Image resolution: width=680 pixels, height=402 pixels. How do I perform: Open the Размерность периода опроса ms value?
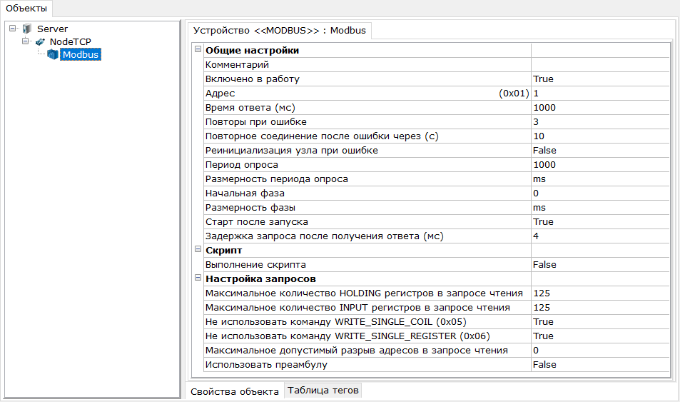click(599, 179)
